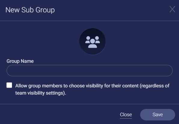Cancel by clicking the underlined Close text
The image size is (179, 124).
point(126,115)
